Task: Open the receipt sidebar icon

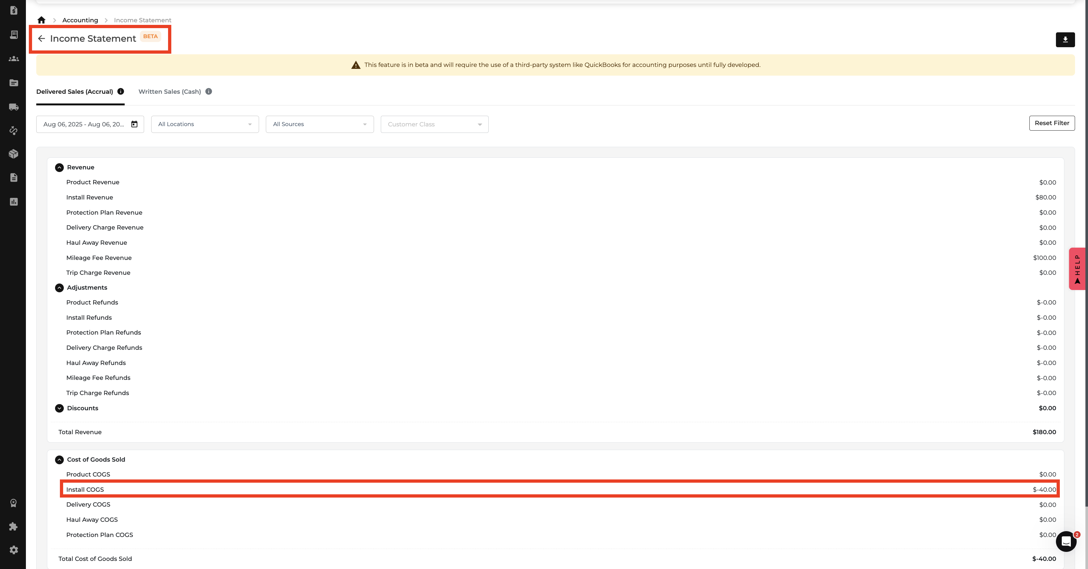Action: [x=14, y=35]
